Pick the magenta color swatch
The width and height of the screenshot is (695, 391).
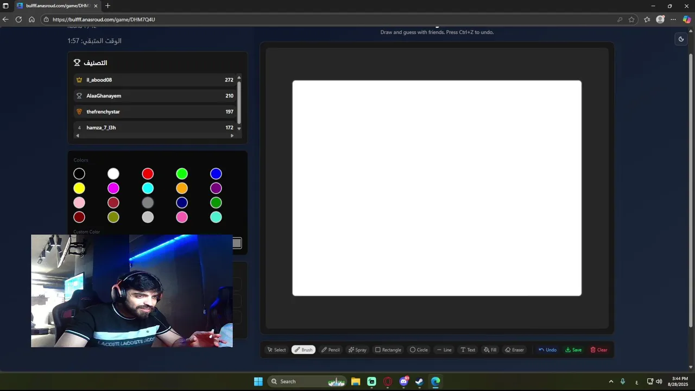pos(113,188)
